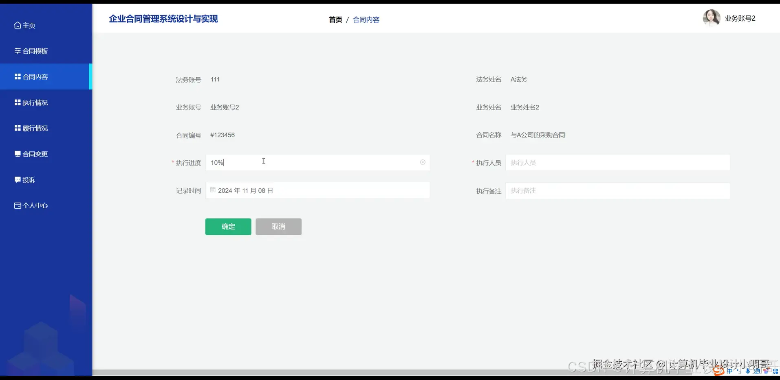
Task: Click the 中 input method tray icon
Action: 729,371
